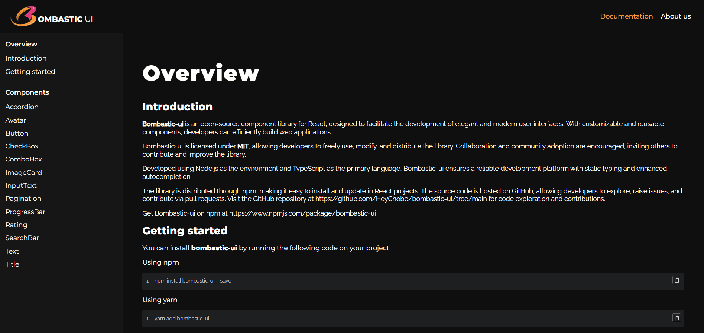Select the ProgressBar component
The image size is (704, 333).
point(25,212)
